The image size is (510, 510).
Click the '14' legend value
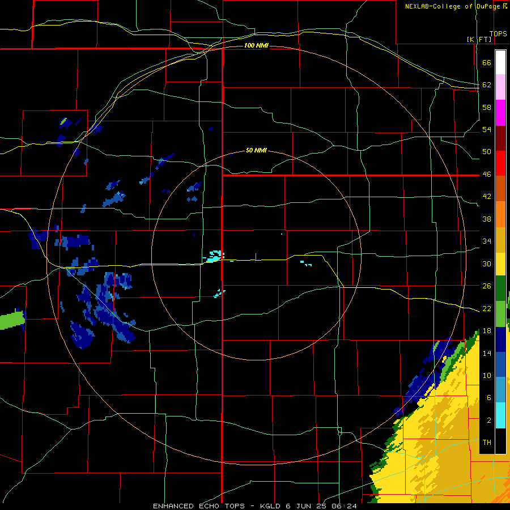click(487, 353)
